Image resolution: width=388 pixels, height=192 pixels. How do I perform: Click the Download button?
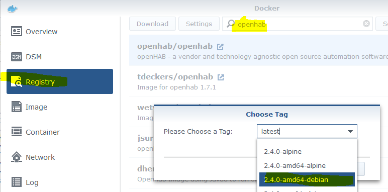tap(152, 24)
